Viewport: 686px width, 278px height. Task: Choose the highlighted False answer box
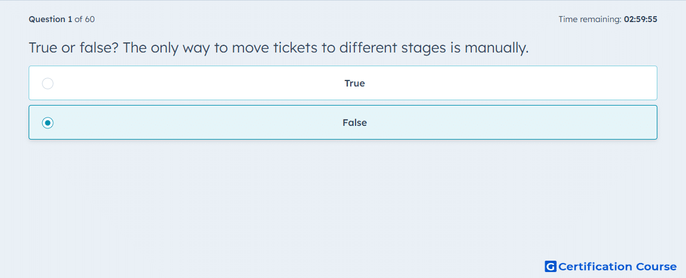pyautogui.click(x=343, y=122)
